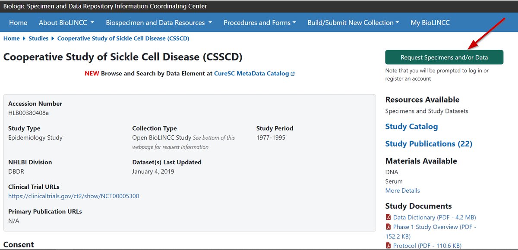
Task: Expand the About BioLINCC dropdown
Action: 66,23
